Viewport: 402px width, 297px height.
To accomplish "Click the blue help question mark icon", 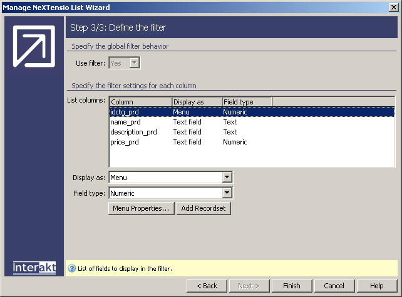I will pos(71,268).
